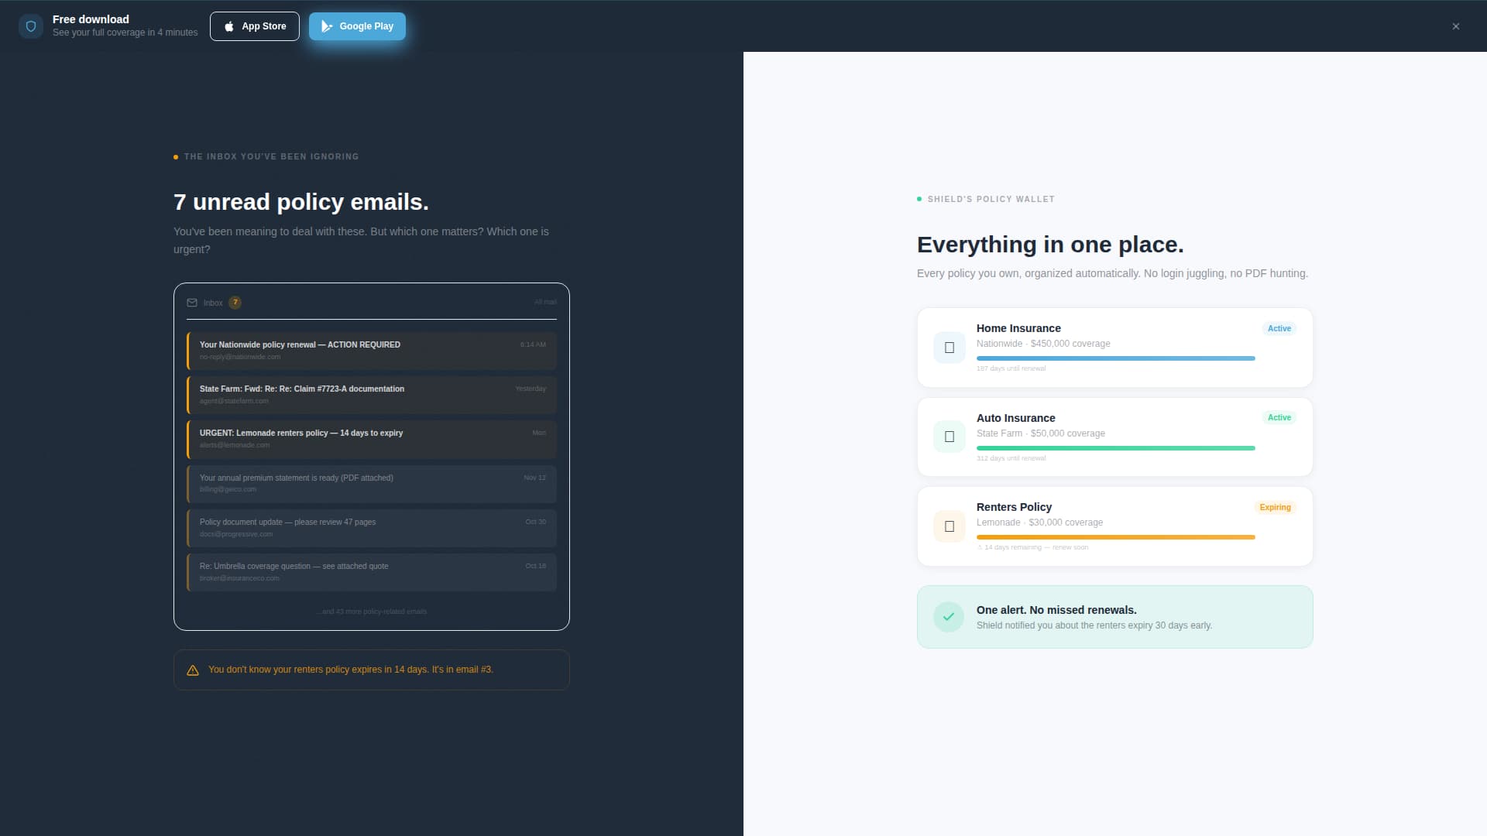1487x836 pixels.
Task: Click the Google Play download button
Action: point(357,26)
